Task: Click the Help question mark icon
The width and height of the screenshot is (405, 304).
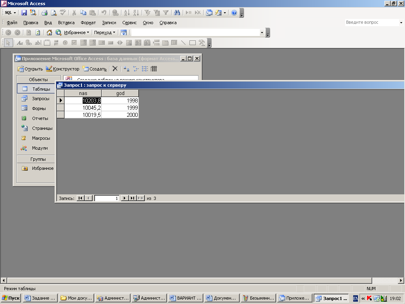Action: 234,13
